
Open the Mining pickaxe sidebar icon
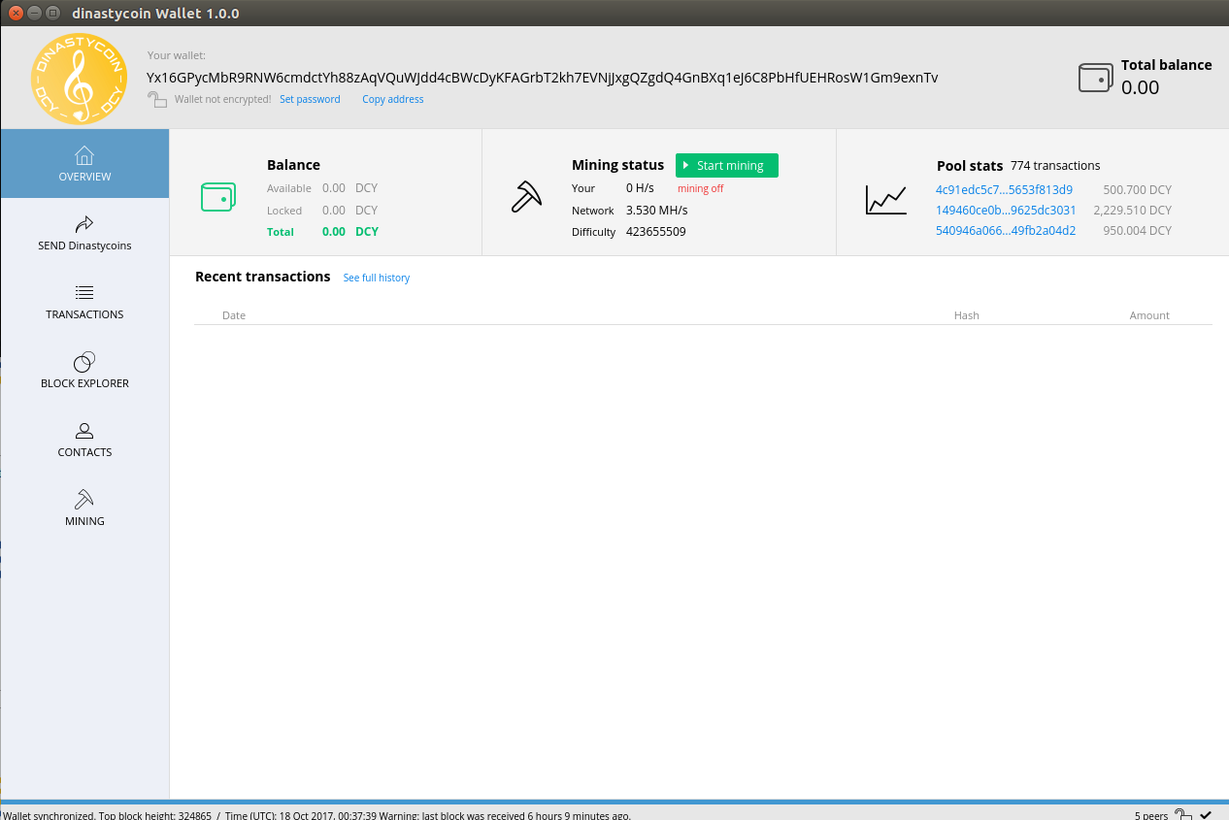pyautogui.click(x=84, y=499)
